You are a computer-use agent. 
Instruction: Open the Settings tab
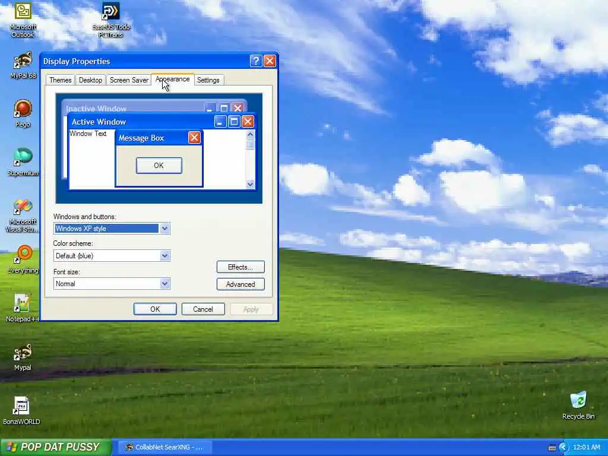[x=208, y=80]
